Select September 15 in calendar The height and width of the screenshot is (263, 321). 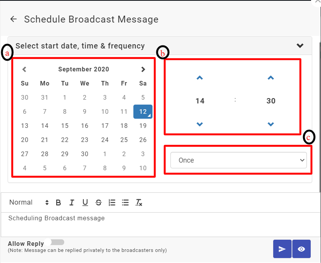click(65, 126)
